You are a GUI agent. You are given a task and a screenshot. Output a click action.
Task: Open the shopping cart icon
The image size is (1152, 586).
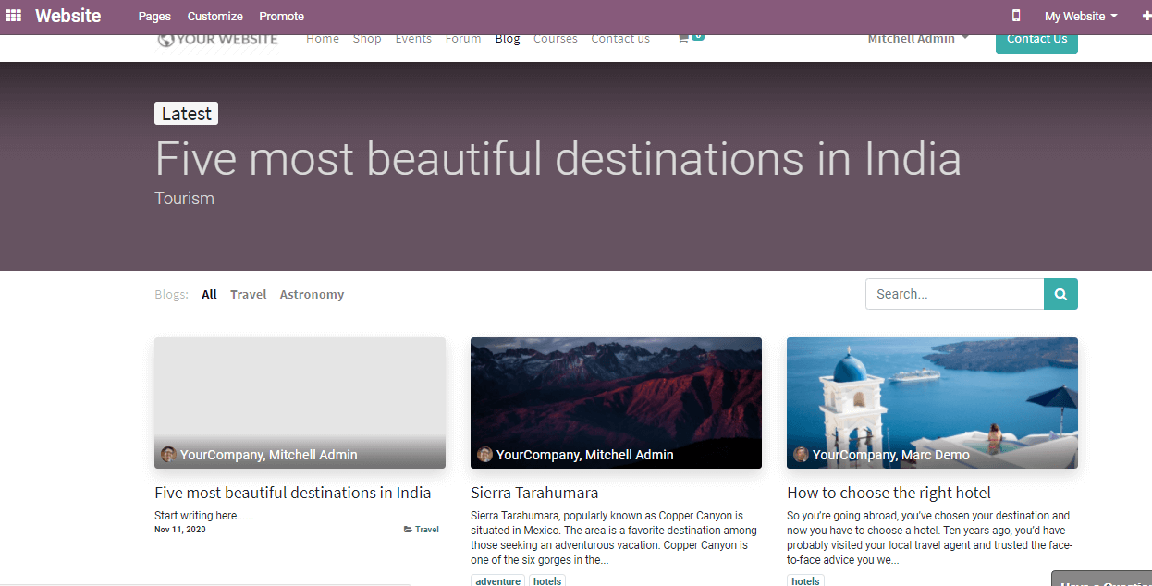pyautogui.click(x=683, y=39)
